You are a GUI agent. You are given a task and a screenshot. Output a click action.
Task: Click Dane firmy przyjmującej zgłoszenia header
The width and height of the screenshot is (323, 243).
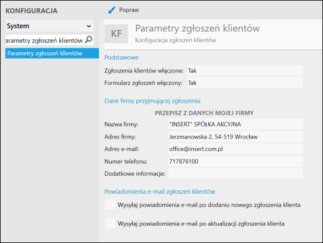coord(152,101)
